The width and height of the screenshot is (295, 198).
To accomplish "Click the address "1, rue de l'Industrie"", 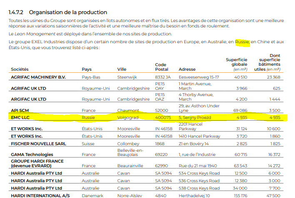I will [197, 155].
